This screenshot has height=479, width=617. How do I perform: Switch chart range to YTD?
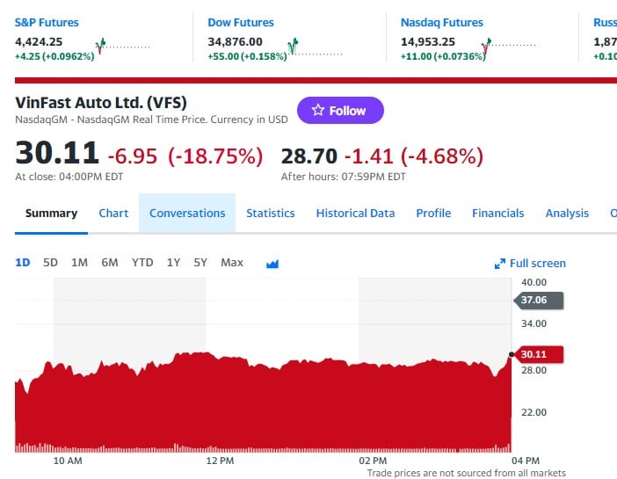click(142, 263)
